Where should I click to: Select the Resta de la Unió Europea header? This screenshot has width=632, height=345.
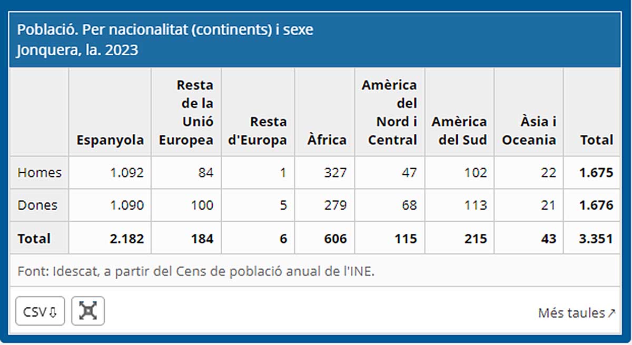click(x=186, y=112)
